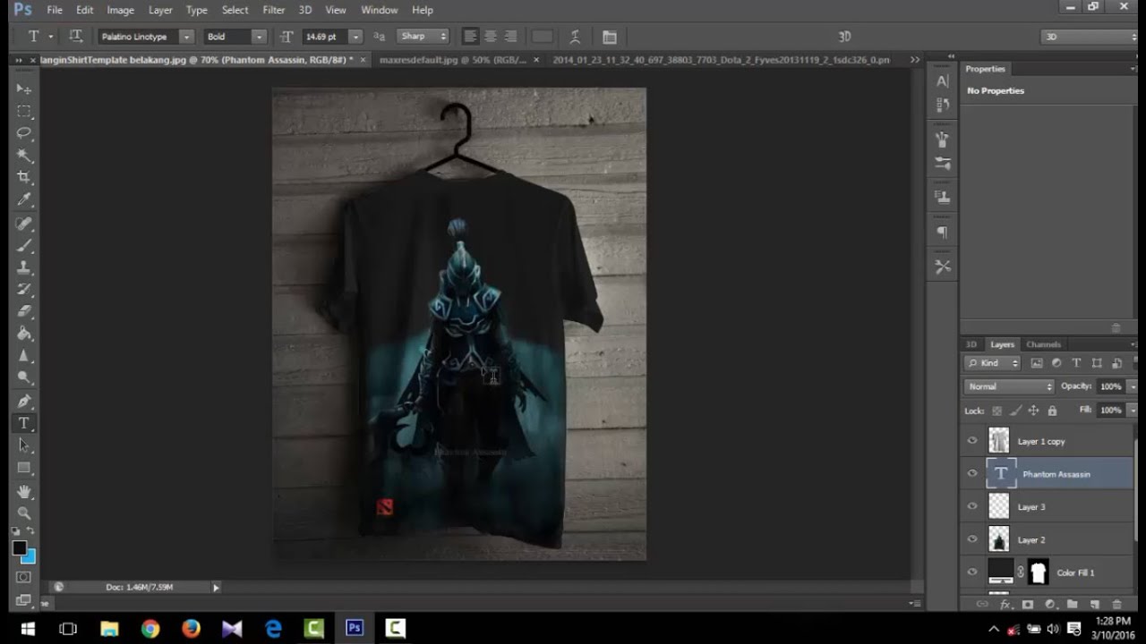Image resolution: width=1146 pixels, height=644 pixels.
Task: Toggle lock image pixels
Action: point(1015,411)
